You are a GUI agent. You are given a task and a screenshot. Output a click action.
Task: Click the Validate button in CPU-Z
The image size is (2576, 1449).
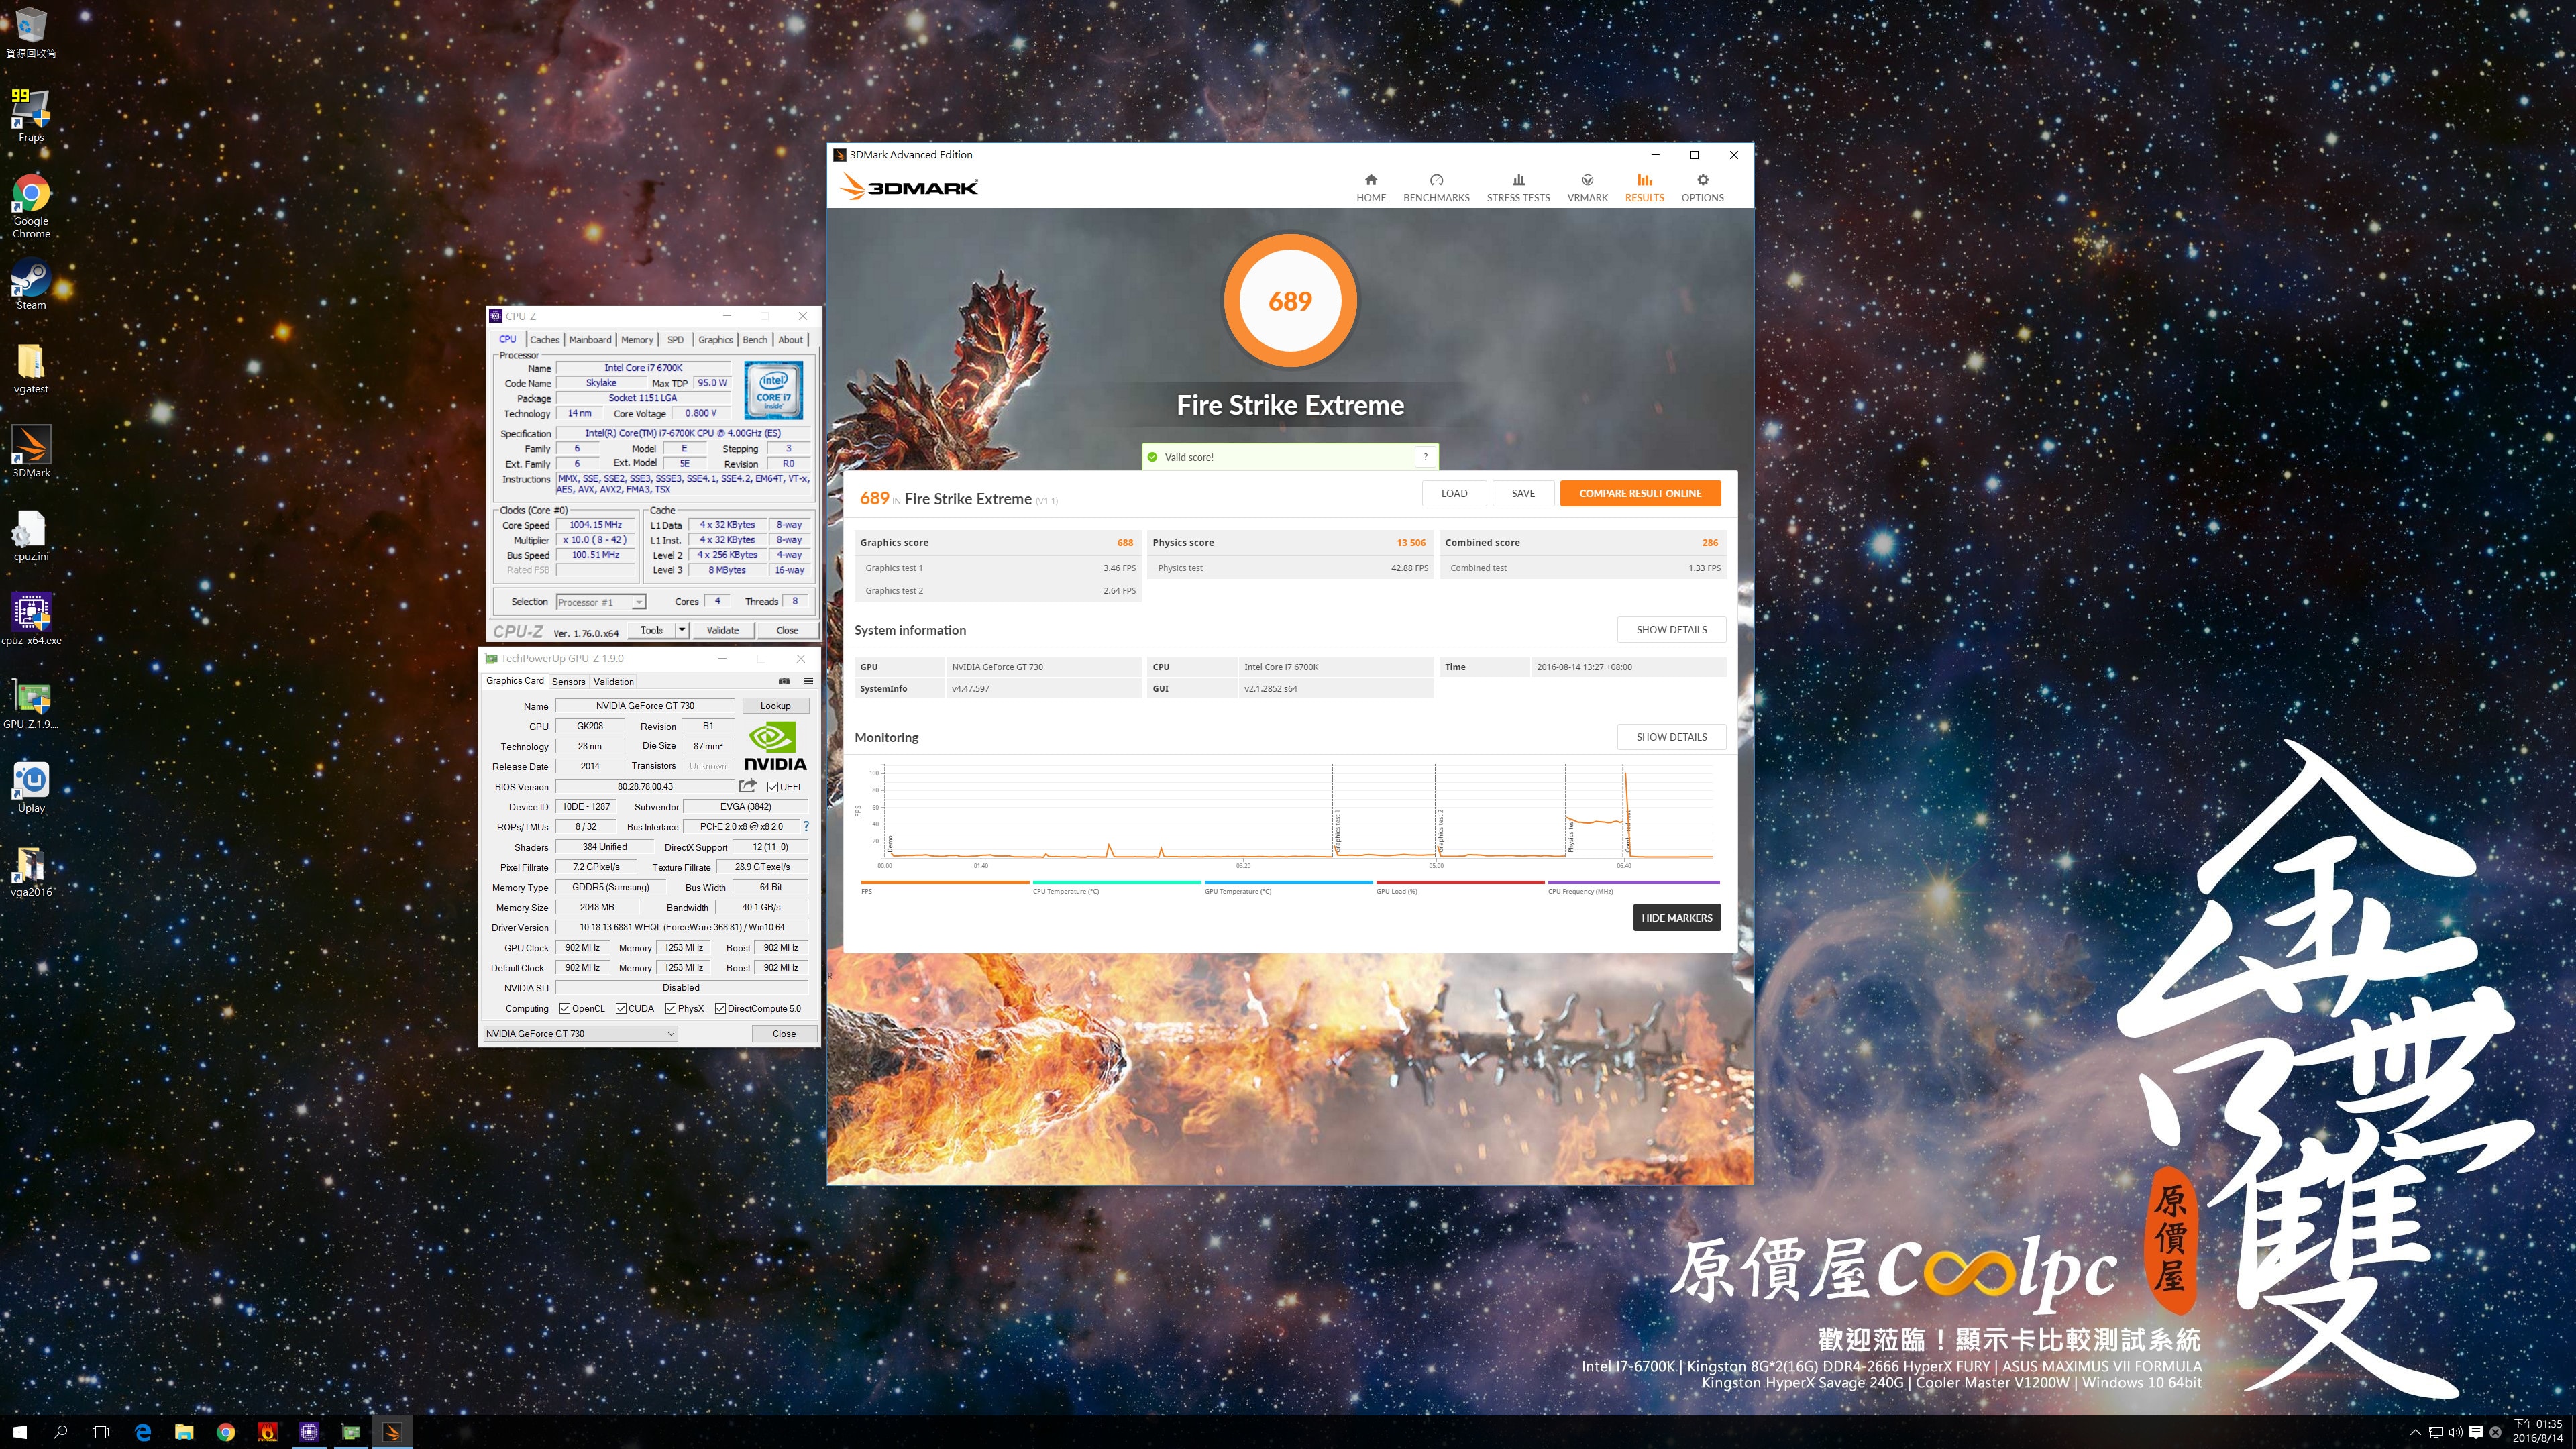coord(722,630)
